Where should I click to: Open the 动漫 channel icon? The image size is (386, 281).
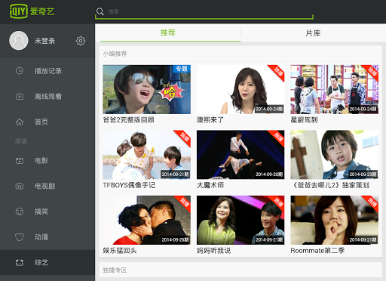tap(20, 237)
